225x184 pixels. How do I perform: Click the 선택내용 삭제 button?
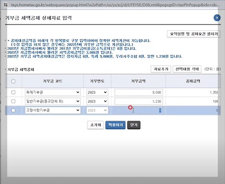(187, 69)
